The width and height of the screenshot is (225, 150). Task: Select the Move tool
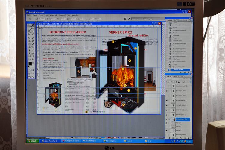(x=33, y=29)
